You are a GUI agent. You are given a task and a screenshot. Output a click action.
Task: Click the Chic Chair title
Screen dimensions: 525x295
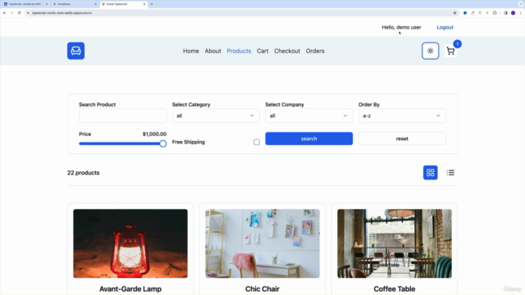coord(262,288)
